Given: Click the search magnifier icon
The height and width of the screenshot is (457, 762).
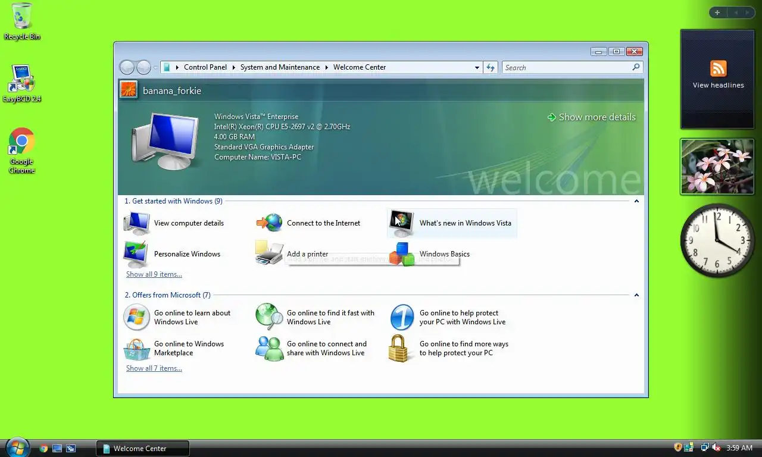Looking at the screenshot, I should [x=636, y=67].
